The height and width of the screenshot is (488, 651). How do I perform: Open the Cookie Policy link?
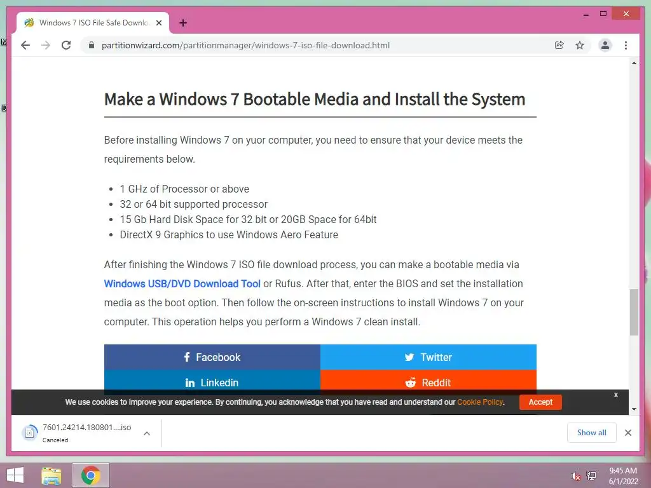pos(480,402)
